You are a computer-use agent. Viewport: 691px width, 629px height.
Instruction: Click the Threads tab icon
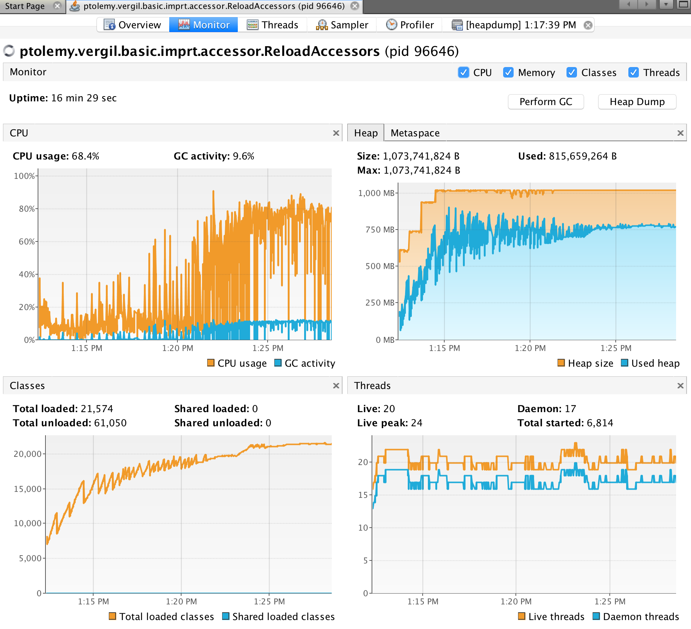coord(253,25)
